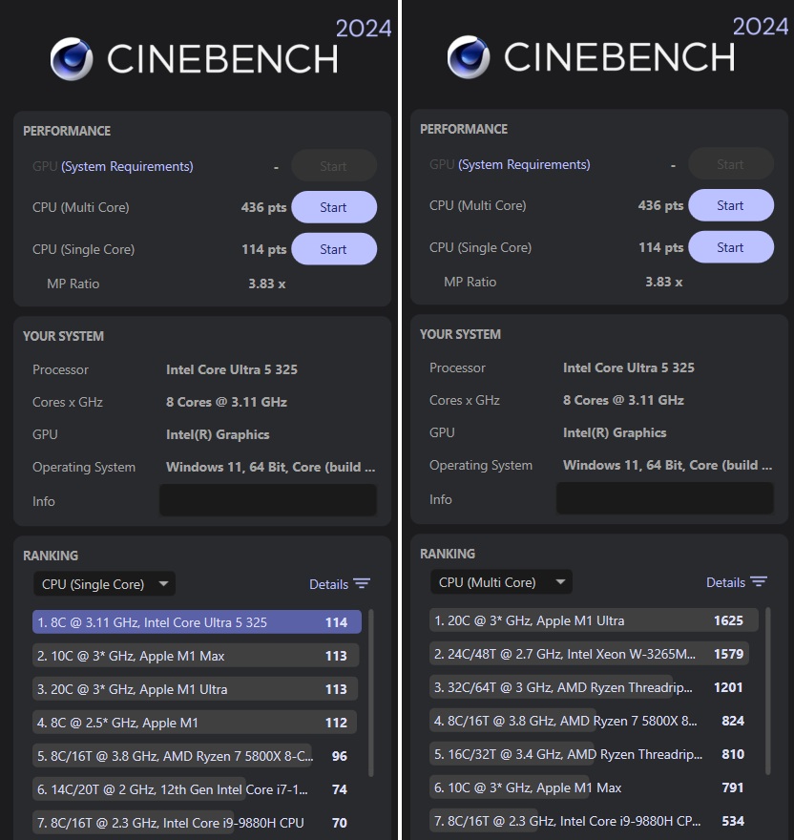The image size is (794, 840).
Task: Click the 8 Cores @ 3.11 GHz value in the left window
Action: point(226,402)
